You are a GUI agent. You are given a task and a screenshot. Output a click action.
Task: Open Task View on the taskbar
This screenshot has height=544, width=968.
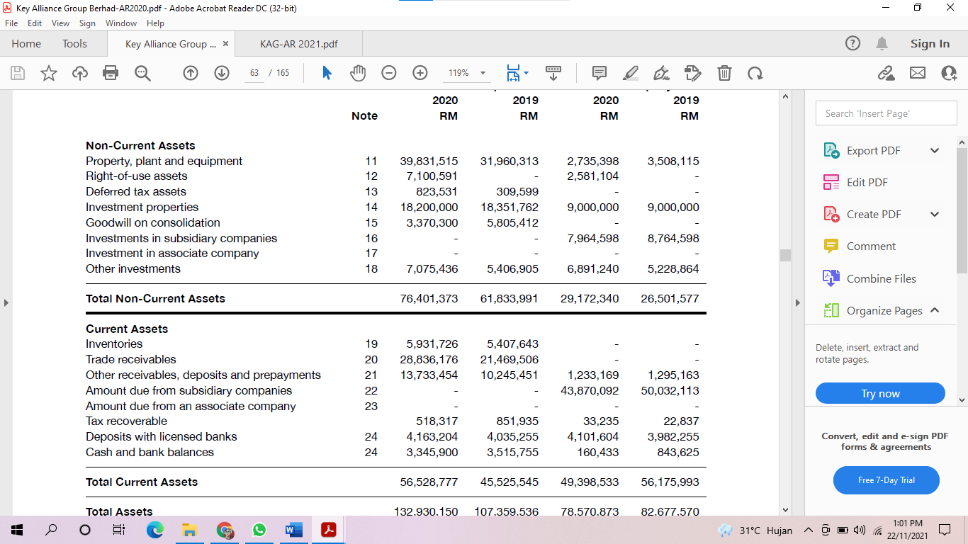click(x=119, y=530)
